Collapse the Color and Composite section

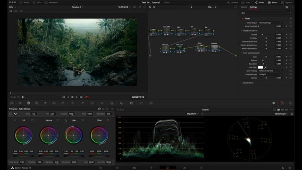click(242, 53)
